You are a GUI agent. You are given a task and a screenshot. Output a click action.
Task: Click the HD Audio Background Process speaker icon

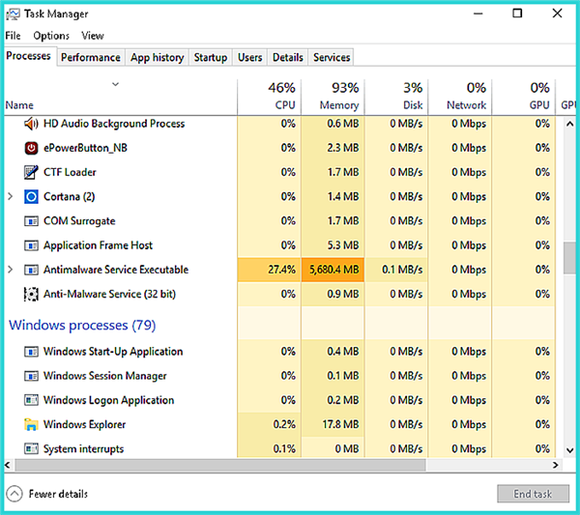(x=31, y=124)
